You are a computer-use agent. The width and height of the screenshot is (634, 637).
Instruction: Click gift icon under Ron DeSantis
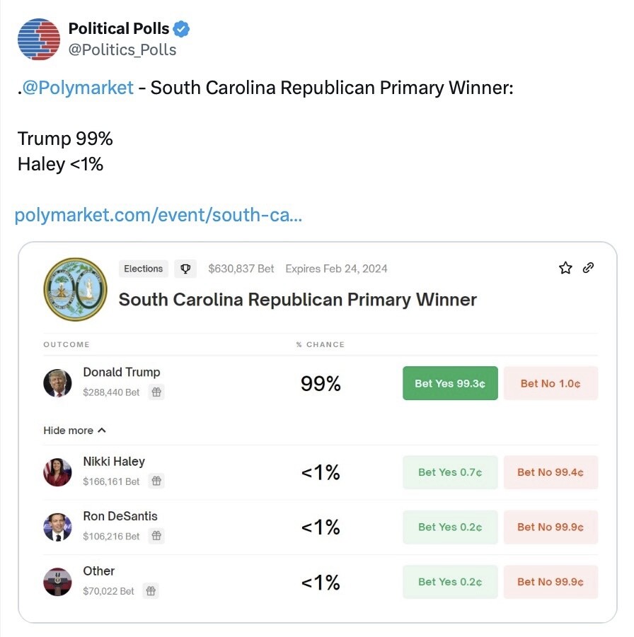tap(157, 536)
